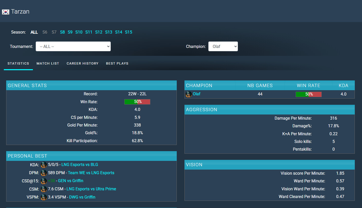This screenshot has width=362, height=208.
Task: Click the Olaf icon in the DPM personal best row
Action: click(44, 173)
